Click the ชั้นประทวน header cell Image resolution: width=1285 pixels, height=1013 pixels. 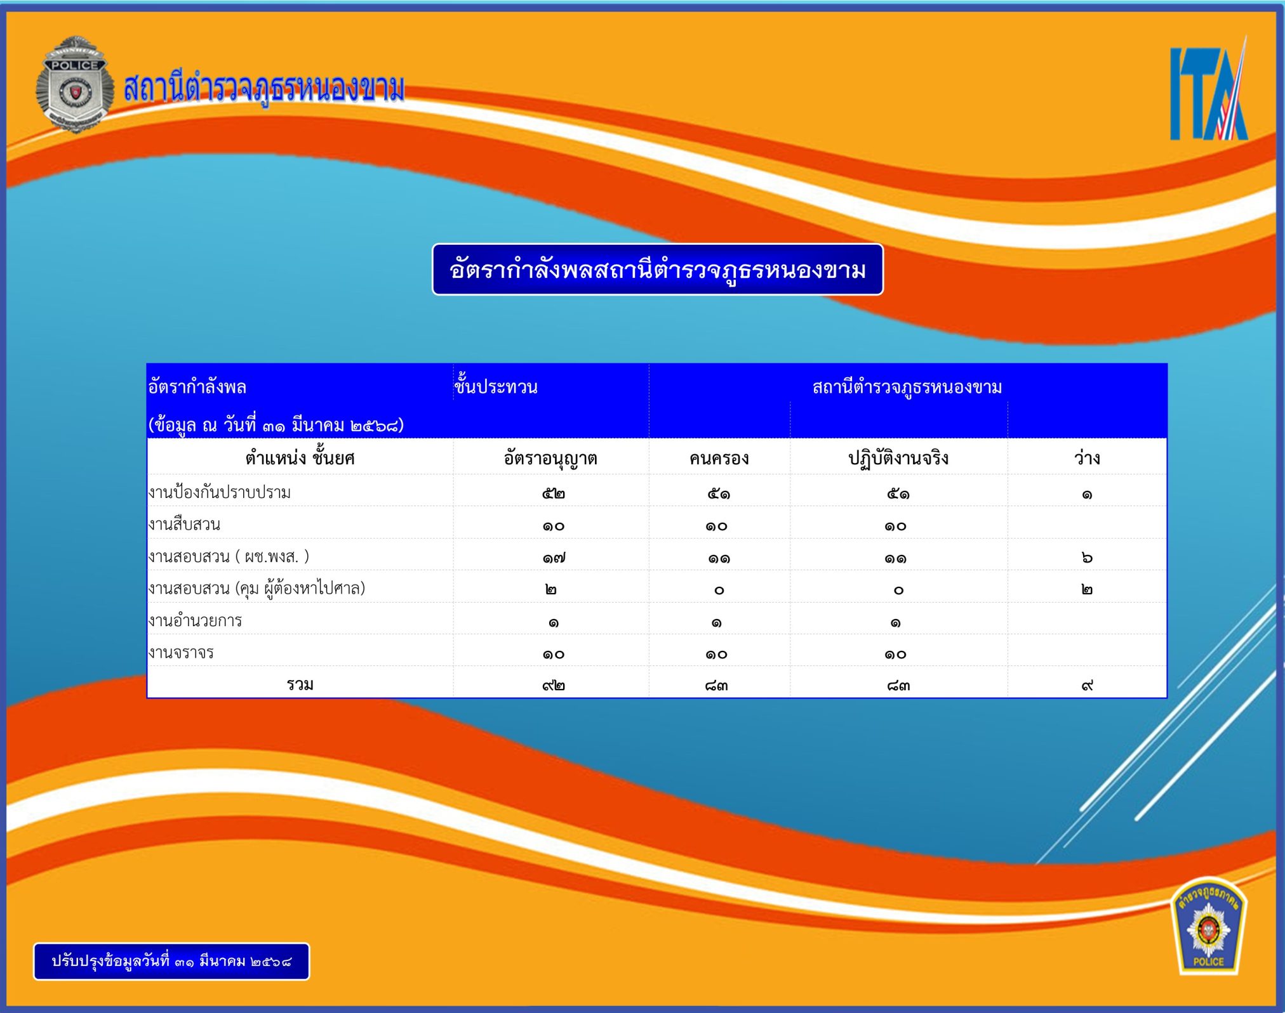coord(496,386)
